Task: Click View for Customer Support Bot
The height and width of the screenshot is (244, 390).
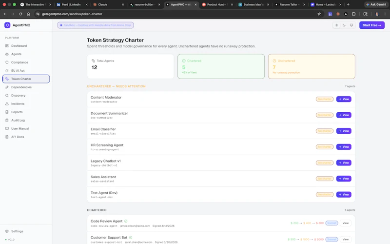Action: coord(346,240)
